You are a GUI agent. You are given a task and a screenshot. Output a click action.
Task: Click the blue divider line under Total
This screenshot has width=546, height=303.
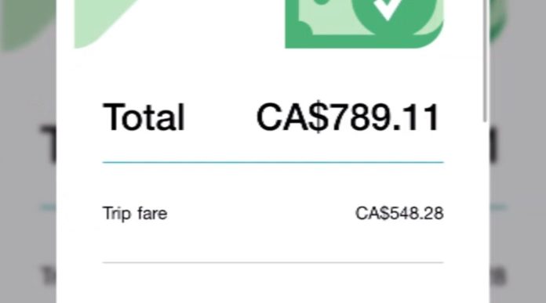[x=273, y=162]
